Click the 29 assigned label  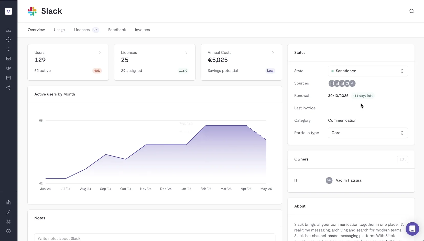click(x=132, y=71)
